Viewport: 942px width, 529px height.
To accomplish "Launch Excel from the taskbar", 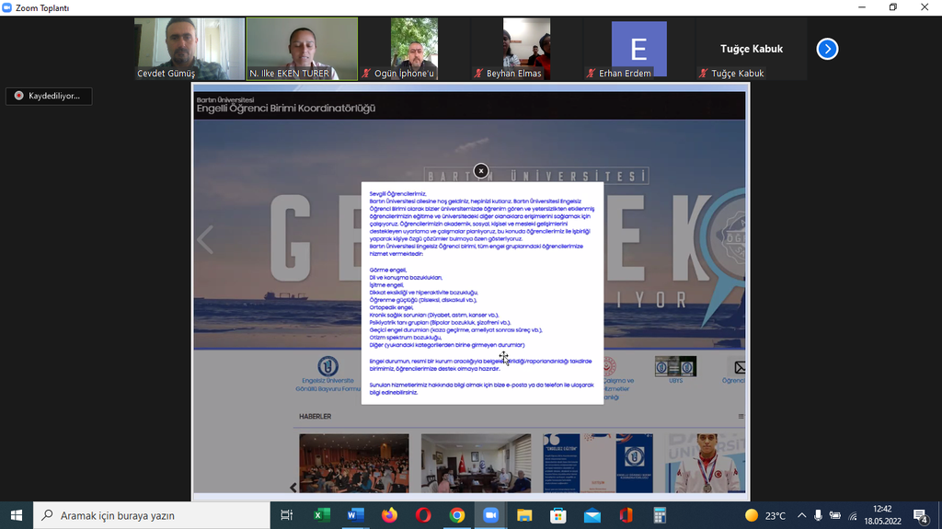I will [321, 515].
